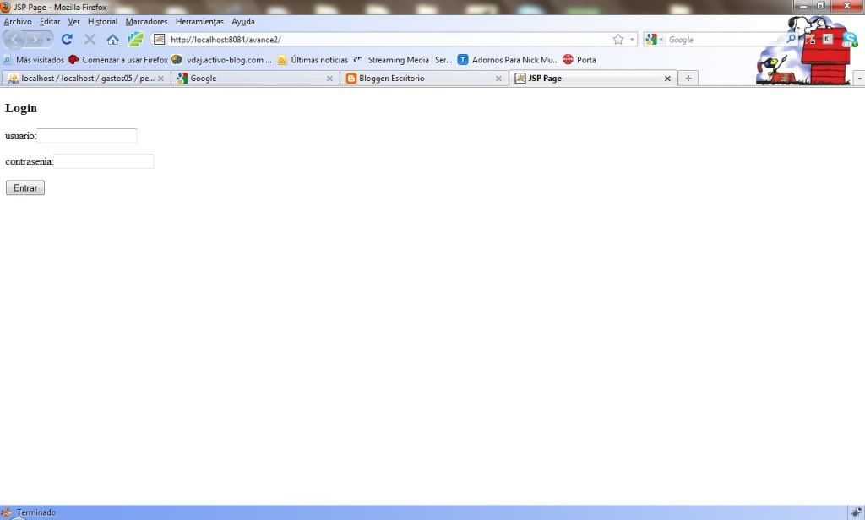Open the URL bar history dropdown
This screenshot has width=865, height=520.
(632, 40)
